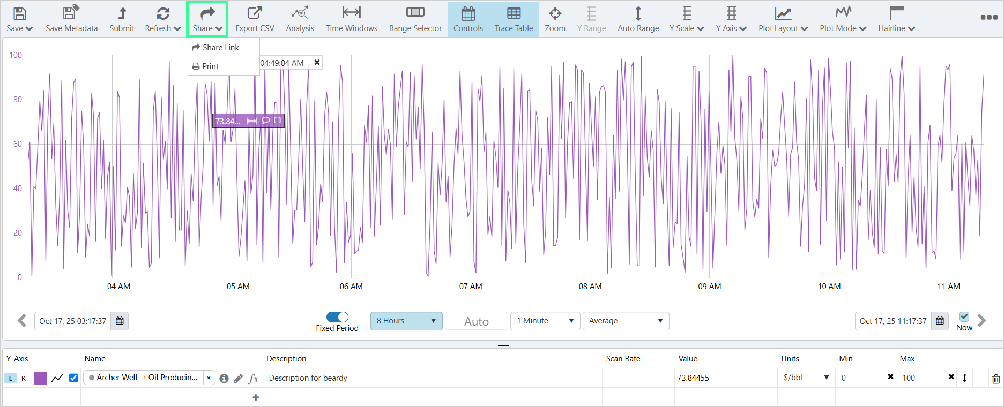The width and height of the screenshot is (1004, 407).
Task: Click the purple trace color swatch
Action: (x=41, y=378)
